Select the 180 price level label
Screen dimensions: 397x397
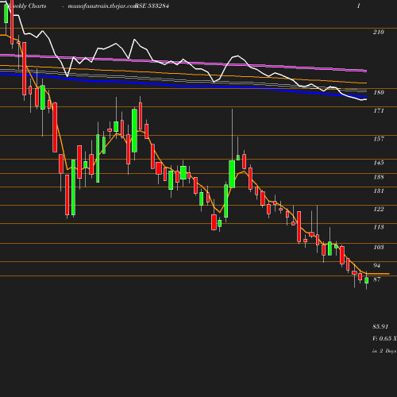click(379, 92)
